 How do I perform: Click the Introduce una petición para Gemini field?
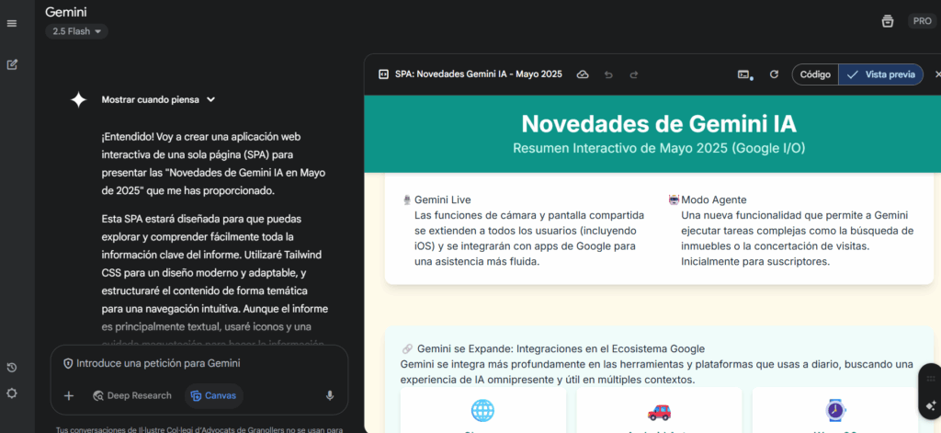point(199,363)
